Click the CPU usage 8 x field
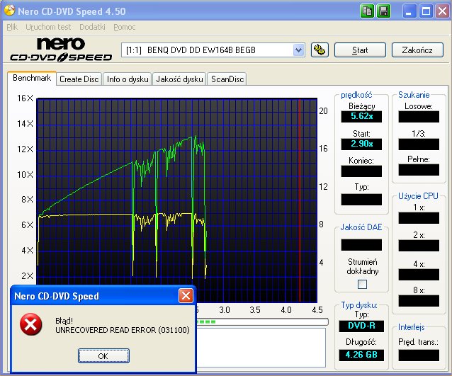The image size is (452, 376). (419, 301)
